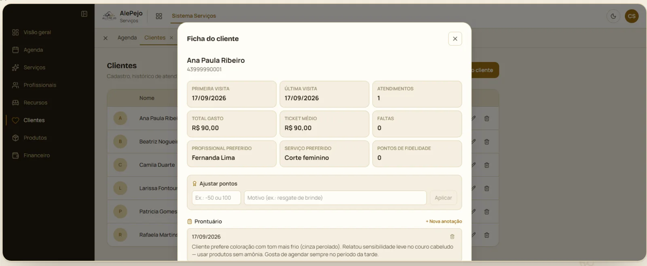
Task: Click the Última visita card
Action: coord(324,94)
